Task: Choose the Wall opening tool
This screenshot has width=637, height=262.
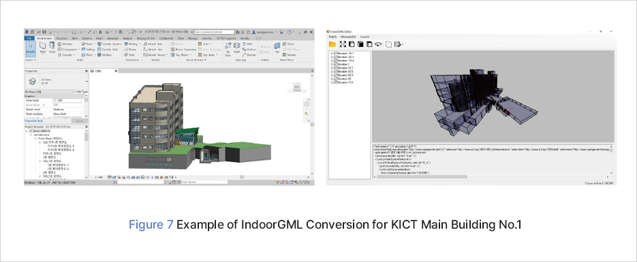Action: click(247, 44)
